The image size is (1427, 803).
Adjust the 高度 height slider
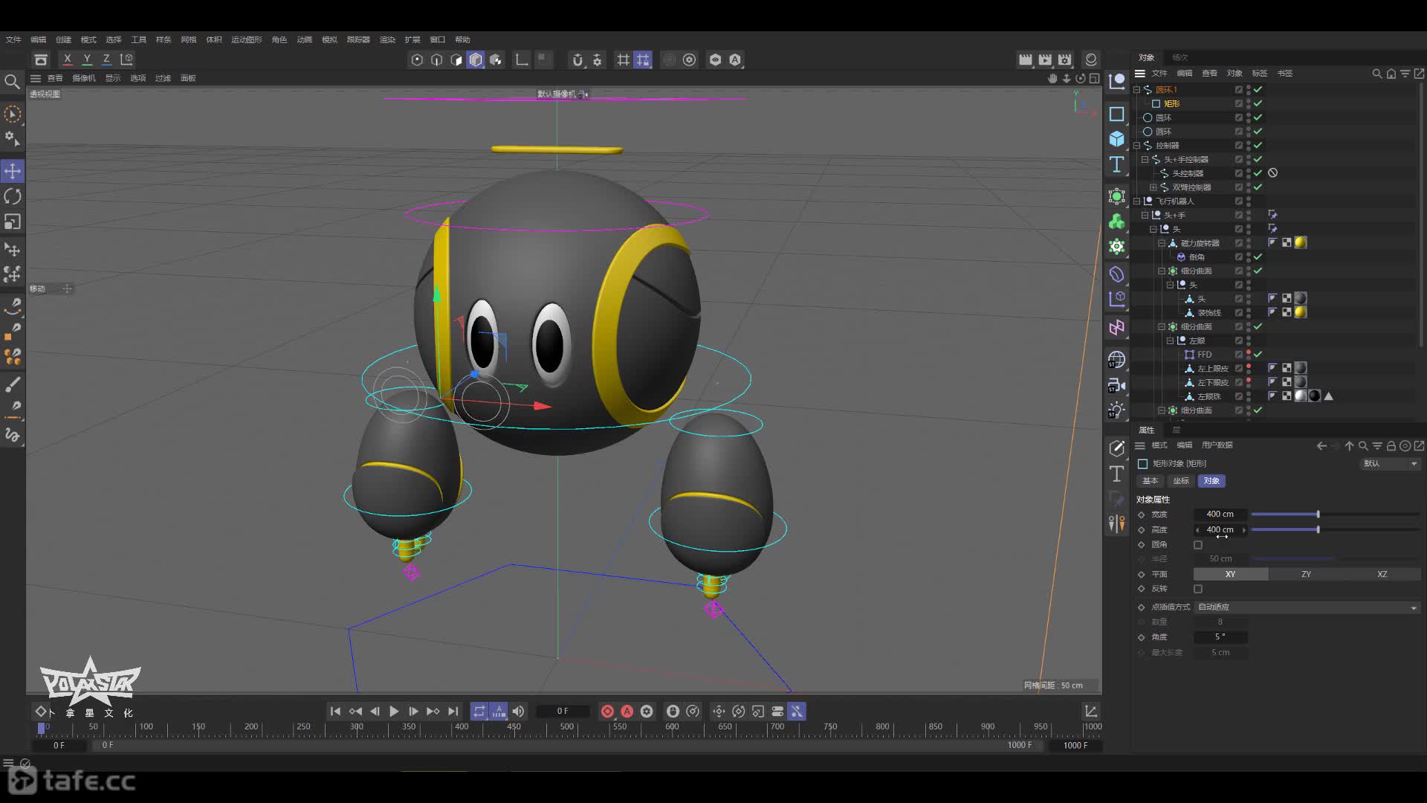pos(1336,530)
